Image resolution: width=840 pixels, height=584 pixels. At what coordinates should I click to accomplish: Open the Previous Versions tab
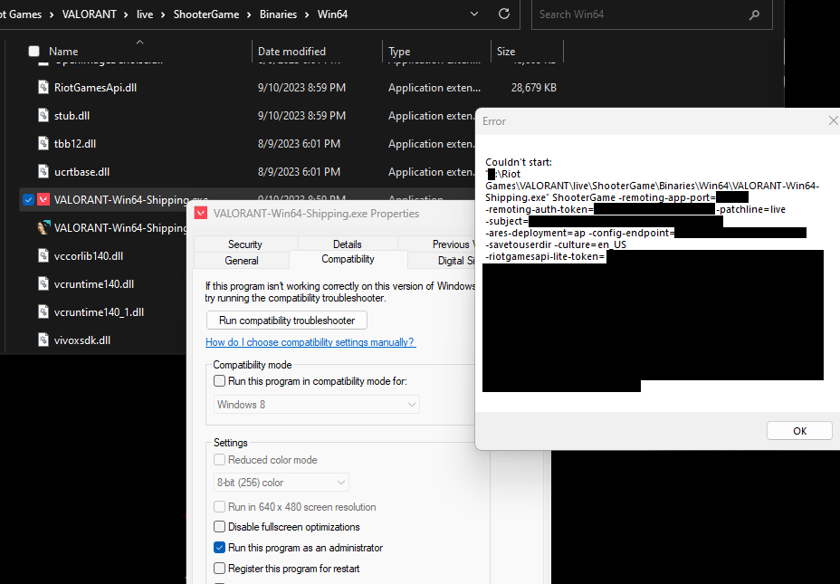tap(436, 244)
